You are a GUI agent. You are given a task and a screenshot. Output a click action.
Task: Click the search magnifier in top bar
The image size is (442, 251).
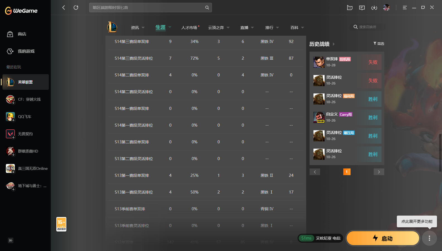pos(207,8)
